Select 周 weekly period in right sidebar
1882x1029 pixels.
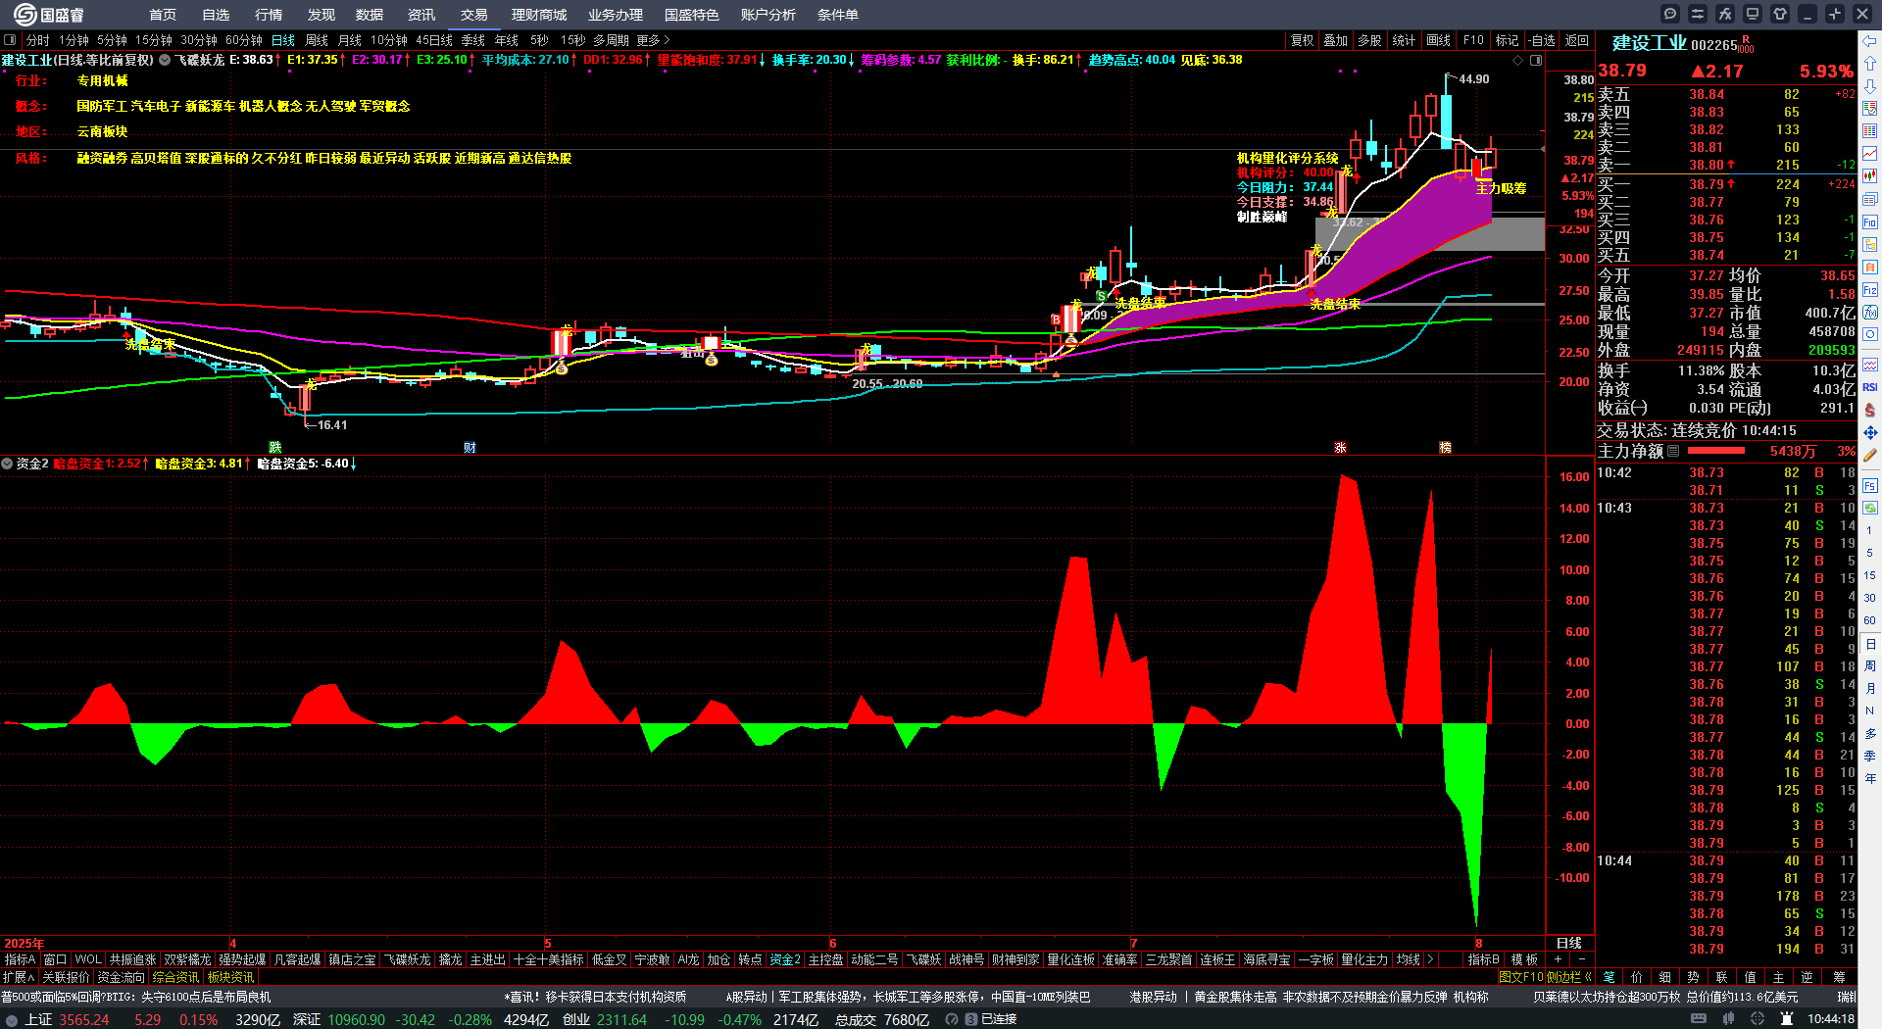(1870, 665)
